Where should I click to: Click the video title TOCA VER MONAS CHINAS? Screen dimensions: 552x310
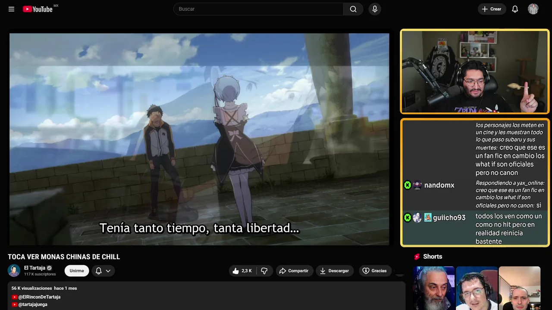[64, 257]
